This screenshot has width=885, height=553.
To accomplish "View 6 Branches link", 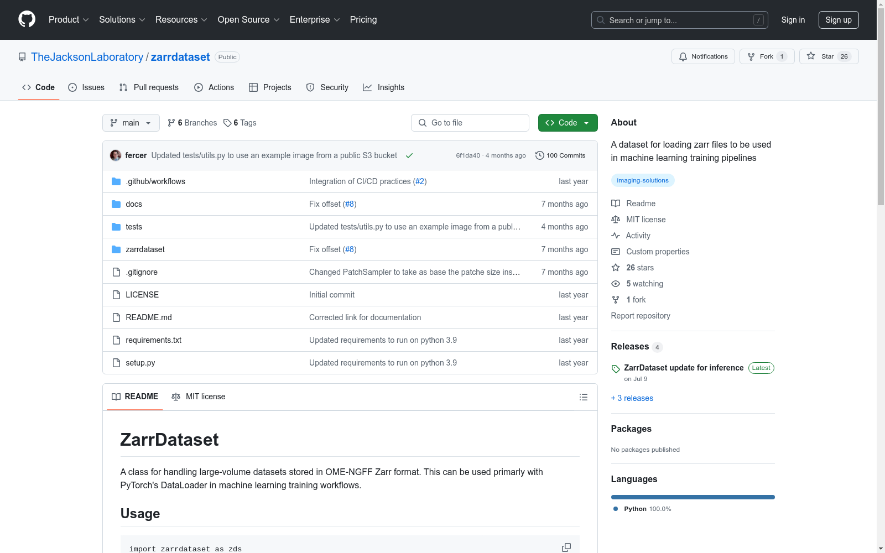I will 192,123.
